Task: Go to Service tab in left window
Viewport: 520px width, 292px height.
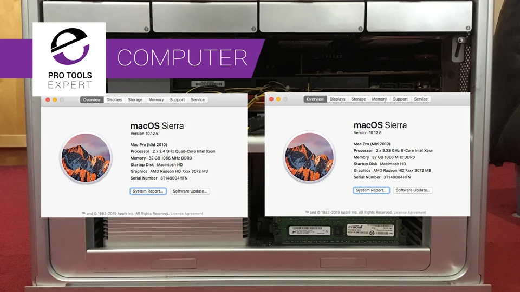Action: click(x=198, y=99)
